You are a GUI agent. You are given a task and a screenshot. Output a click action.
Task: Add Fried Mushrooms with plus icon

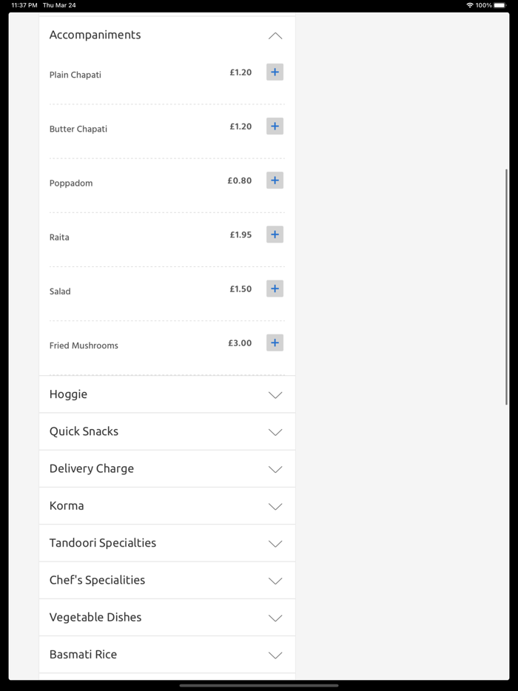pos(275,343)
